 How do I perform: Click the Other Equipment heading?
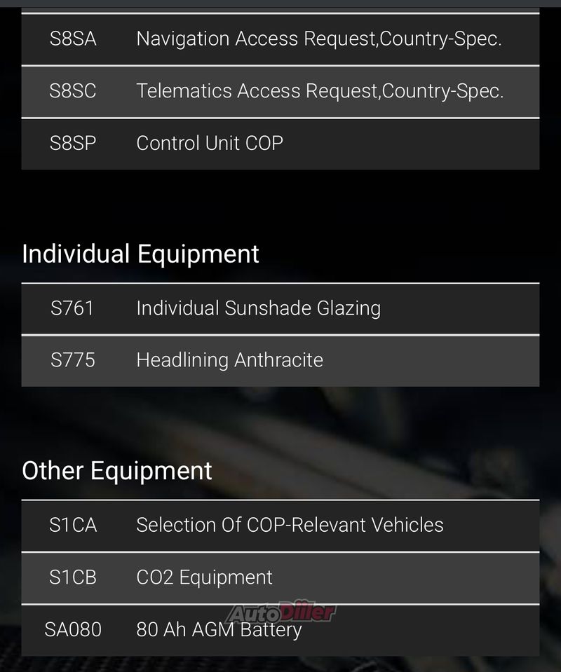[116, 471]
